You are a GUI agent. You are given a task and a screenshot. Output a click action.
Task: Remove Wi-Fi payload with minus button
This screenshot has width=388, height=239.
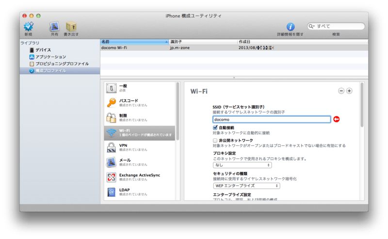tap(341, 91)
